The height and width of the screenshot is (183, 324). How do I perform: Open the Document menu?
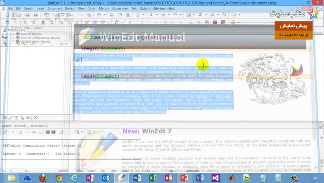pyautogui.click(x=55, y=8)
